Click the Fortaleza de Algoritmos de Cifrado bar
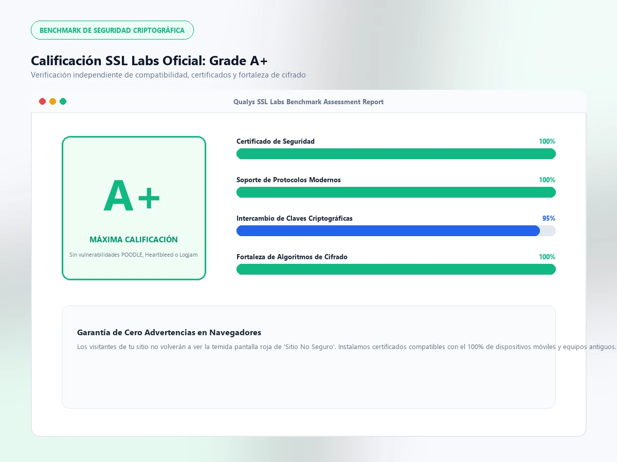 [396, 269]
